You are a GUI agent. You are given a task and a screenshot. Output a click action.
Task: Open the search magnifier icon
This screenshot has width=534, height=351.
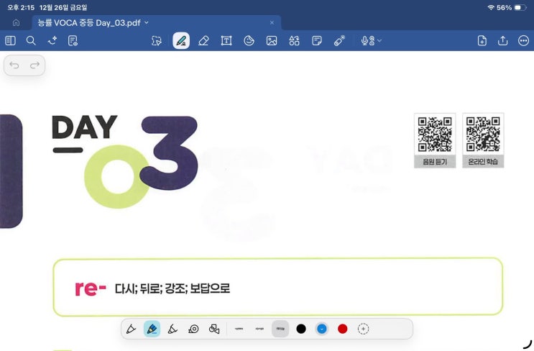coord(31,41)
